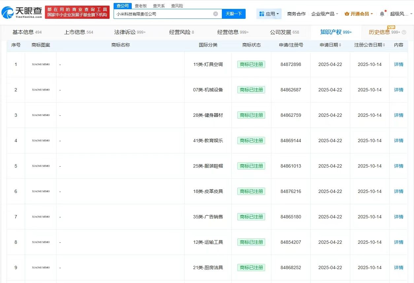Image resolution: width=414 pixels, height=283 pixels.
Task: Clear the search box with the X icon
Action: 216,14
